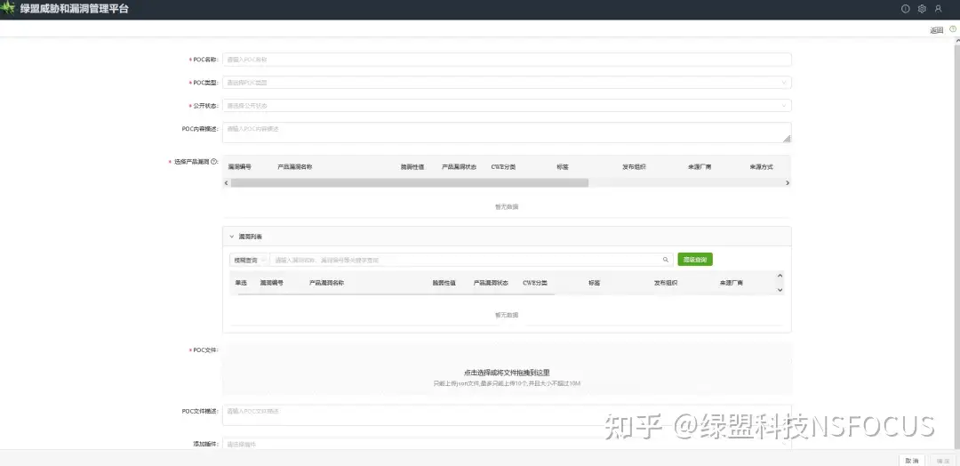Image resolution: width=960 pixels, height=466 pixels.
Task: Click left arrow of horizontal table scrollbar
Action: coord(226,182)
